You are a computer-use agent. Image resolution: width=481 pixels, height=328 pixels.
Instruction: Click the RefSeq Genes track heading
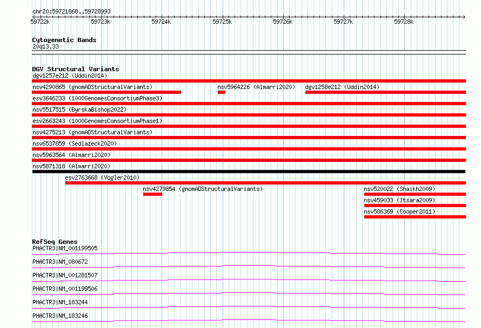(55, 242)
